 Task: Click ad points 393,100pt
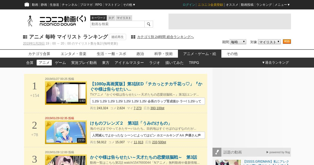tap(157, 108)
